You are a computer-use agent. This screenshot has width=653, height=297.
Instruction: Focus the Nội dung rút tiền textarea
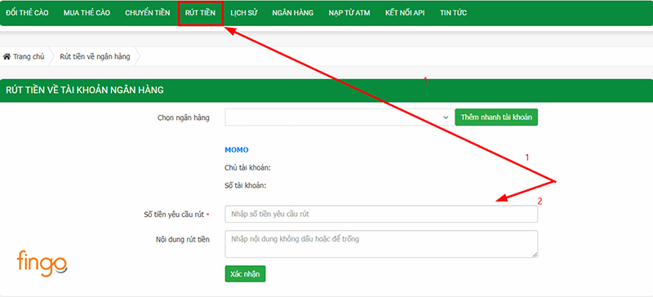(x=381, y=244)
